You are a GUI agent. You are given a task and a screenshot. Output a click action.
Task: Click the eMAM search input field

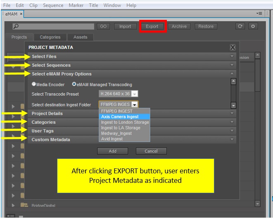pyautogui.click(x=53, y=26)
